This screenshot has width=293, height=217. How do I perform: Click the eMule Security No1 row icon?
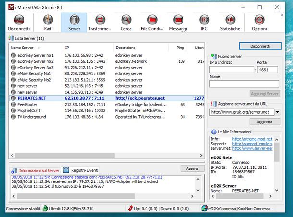pos(13,74)
